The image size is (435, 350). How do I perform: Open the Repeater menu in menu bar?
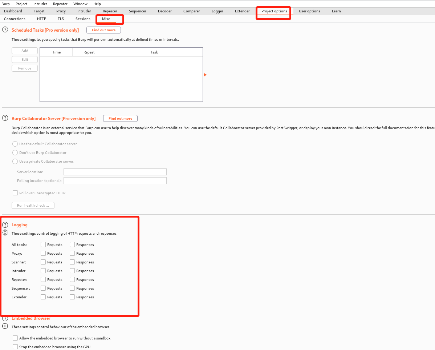click(x=60, y=4)
